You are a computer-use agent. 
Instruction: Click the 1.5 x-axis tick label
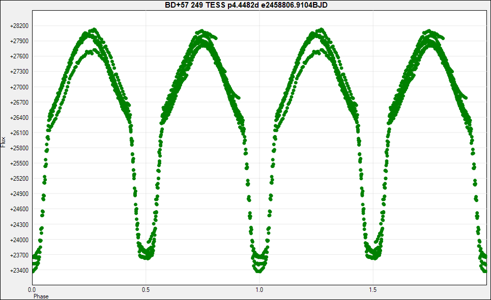click(x=373, y=290)
